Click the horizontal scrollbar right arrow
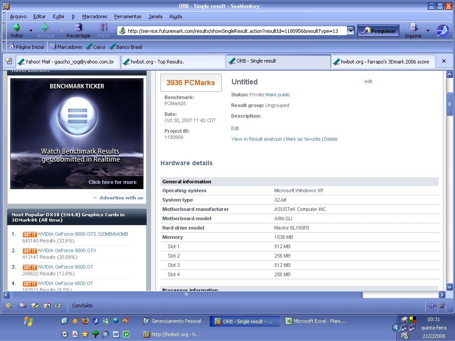The height and width of the screenshot is (341, 455). (442, 295)
